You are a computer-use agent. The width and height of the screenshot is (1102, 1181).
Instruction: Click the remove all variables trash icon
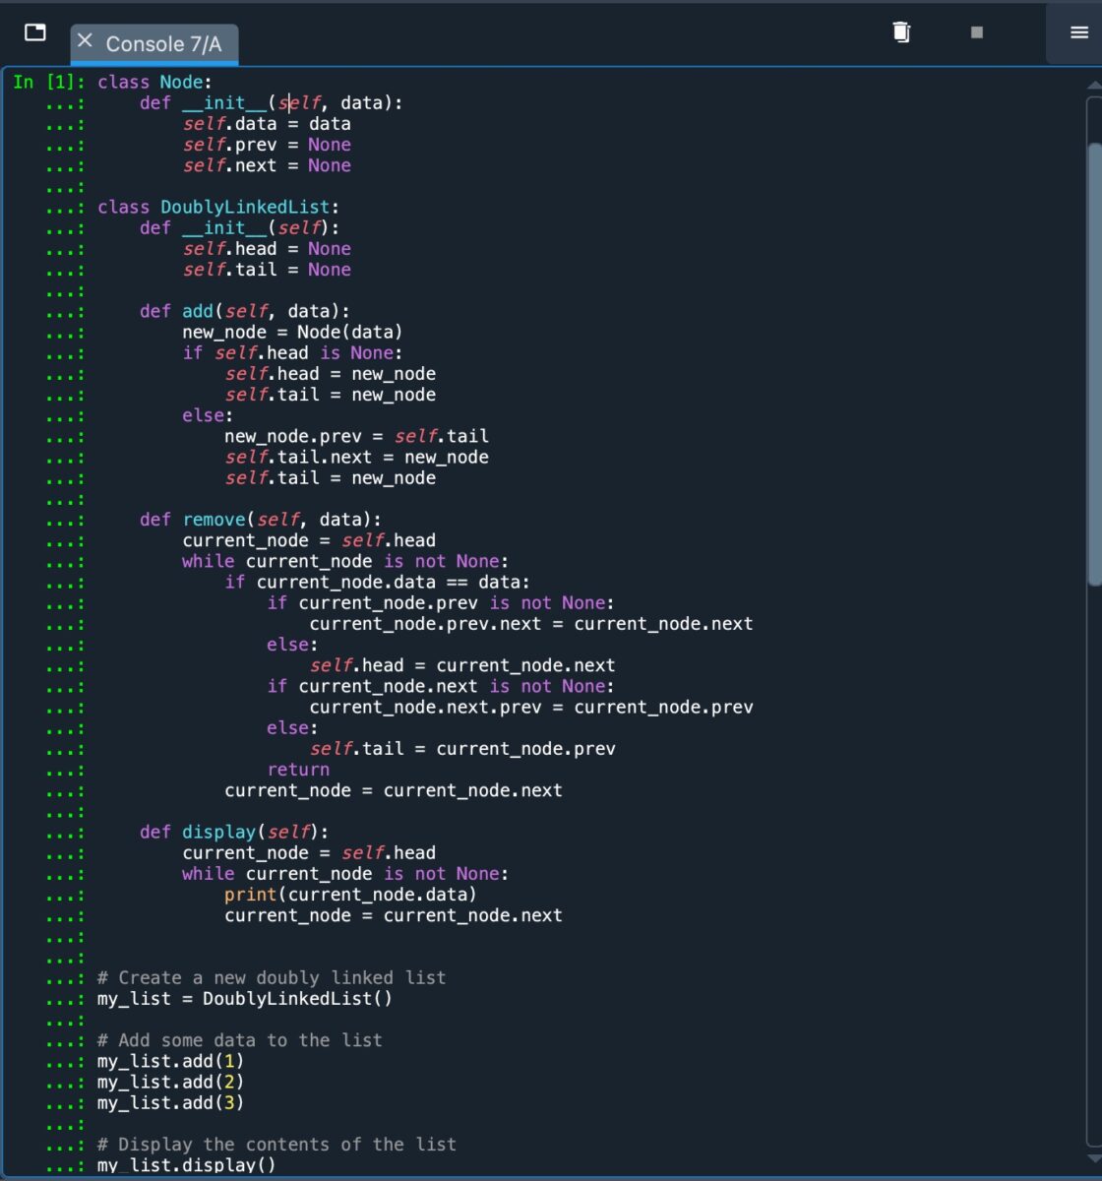click(900, 32)
